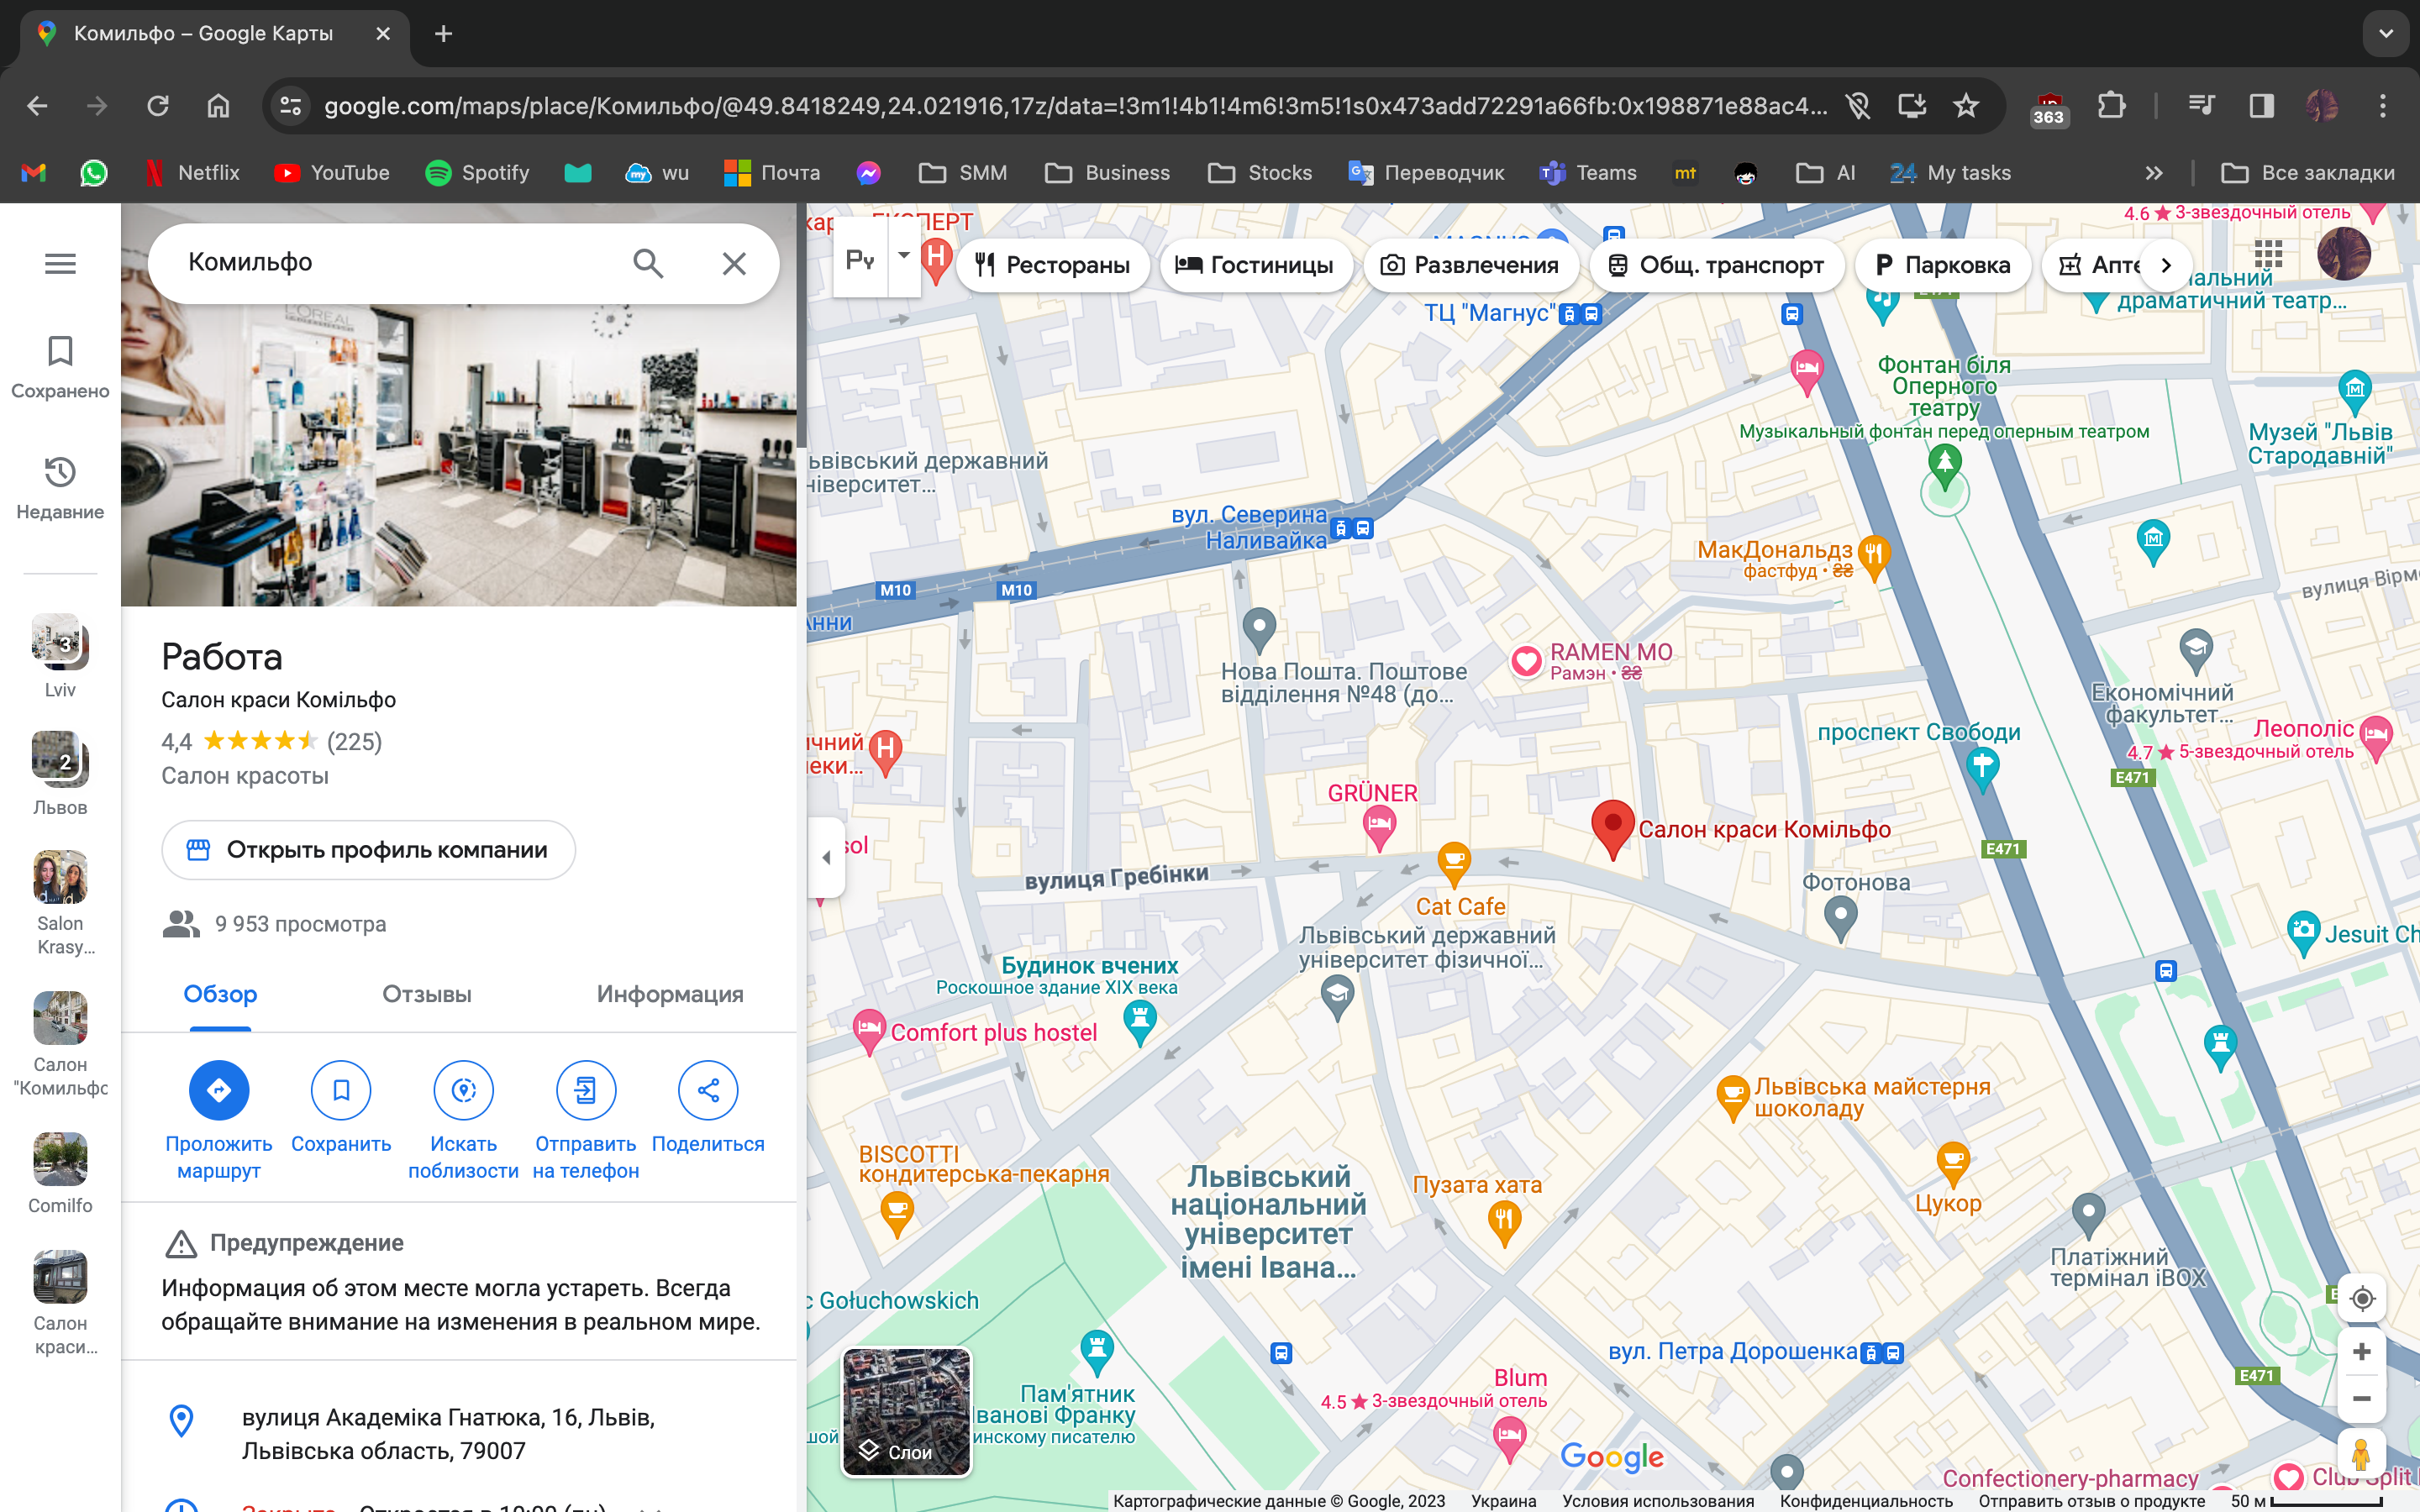
Task: Filter map by Рестораны chip
Action: [1052, 265]
